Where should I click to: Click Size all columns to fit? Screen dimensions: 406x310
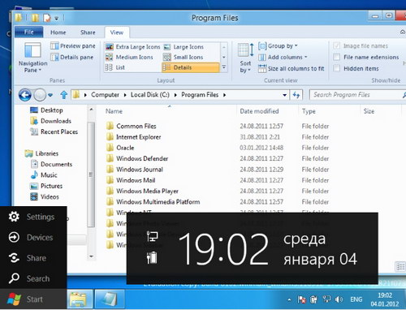291,69
